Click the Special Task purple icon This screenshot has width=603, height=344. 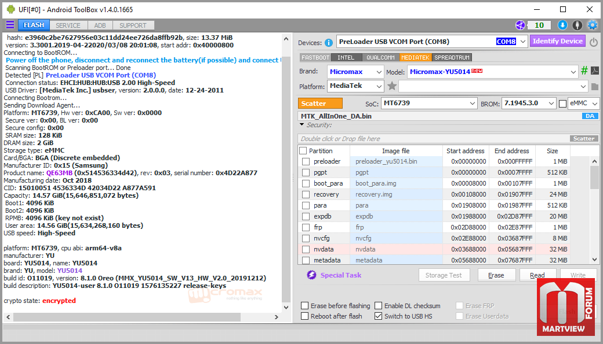[311, 275]
